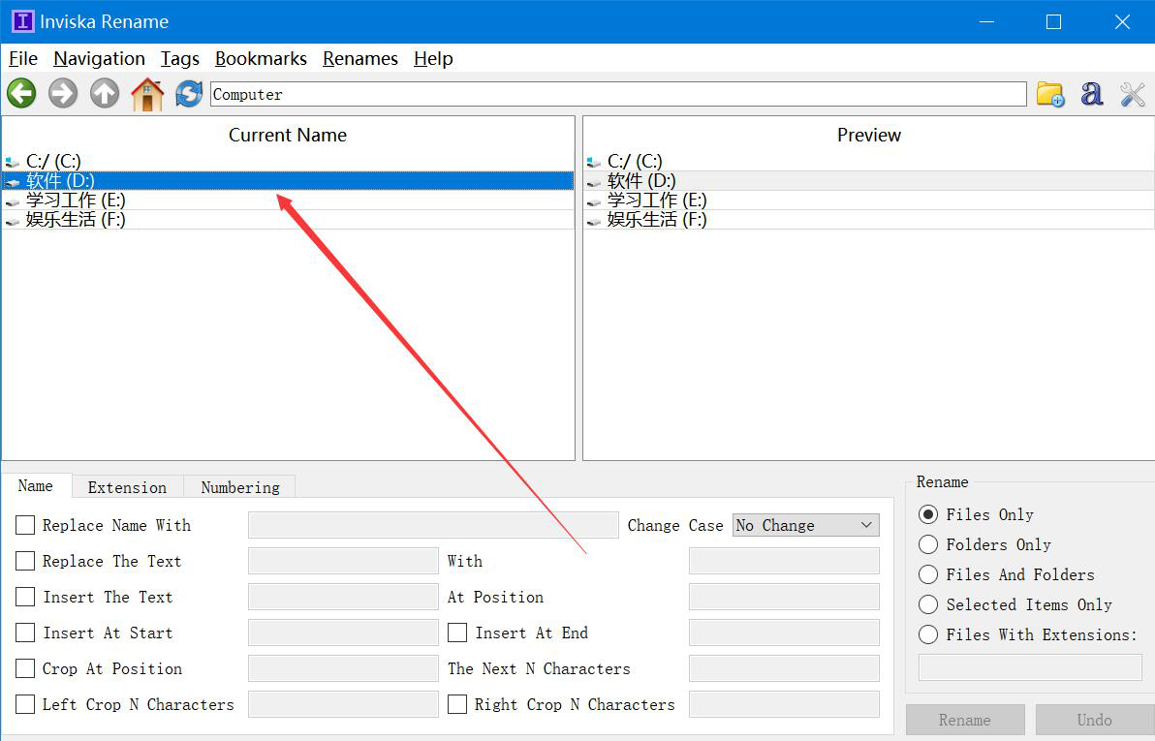Switch to the Extension tab
Screen dimensions: 1155x741
point(127,487)
